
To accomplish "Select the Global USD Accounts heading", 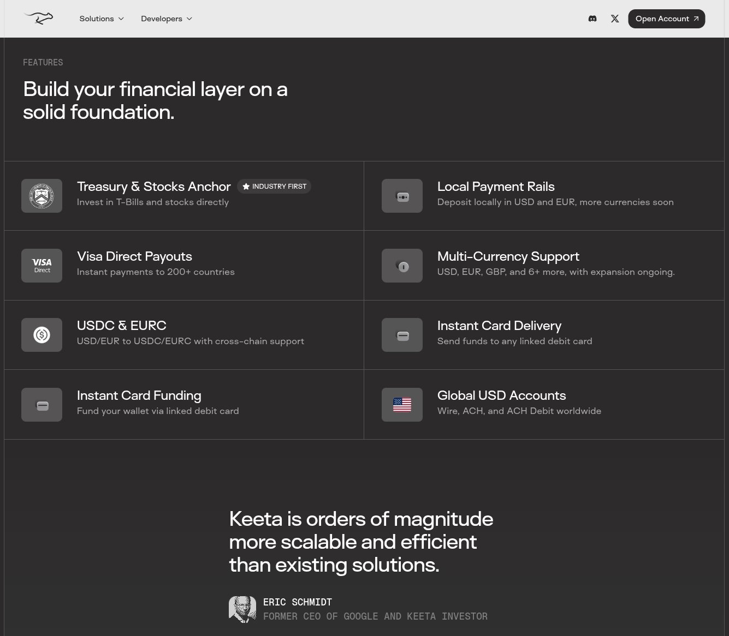I will click(x=501, y=395).
